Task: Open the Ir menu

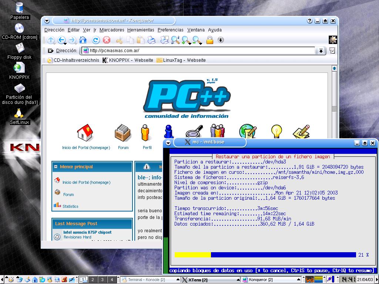Action: pyautogui.click(x=95, y=30)
